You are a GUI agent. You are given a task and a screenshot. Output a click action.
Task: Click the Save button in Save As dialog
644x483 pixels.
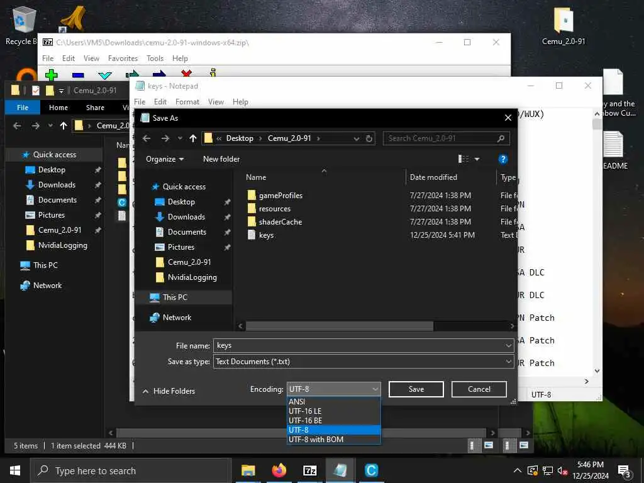(x=416, y=389)
